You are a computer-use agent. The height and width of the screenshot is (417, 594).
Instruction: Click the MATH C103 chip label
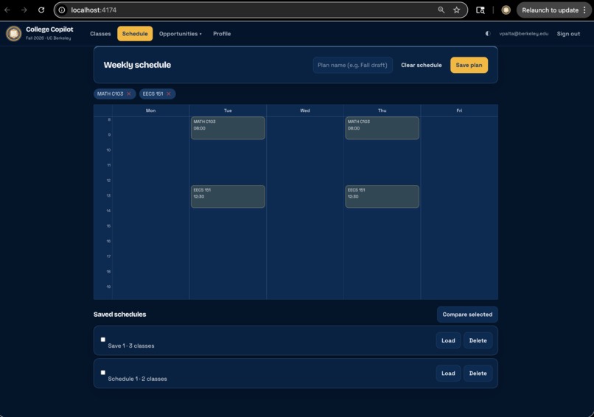pos(111,94)
